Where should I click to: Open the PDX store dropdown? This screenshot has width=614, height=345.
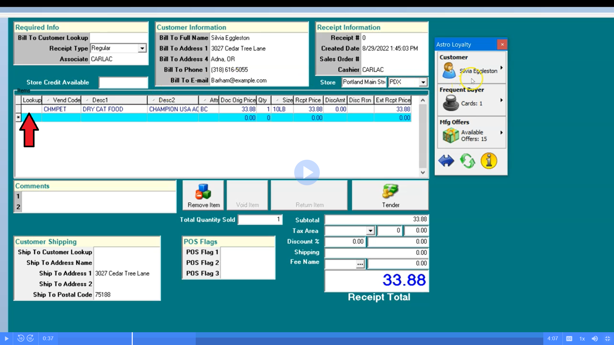click(423, 82)
